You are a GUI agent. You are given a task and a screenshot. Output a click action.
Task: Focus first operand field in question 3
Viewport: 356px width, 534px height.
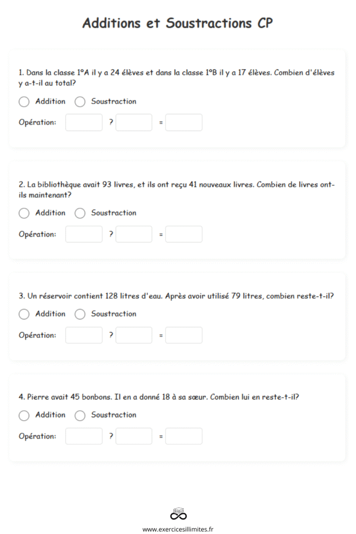click(x=84, y=335)
